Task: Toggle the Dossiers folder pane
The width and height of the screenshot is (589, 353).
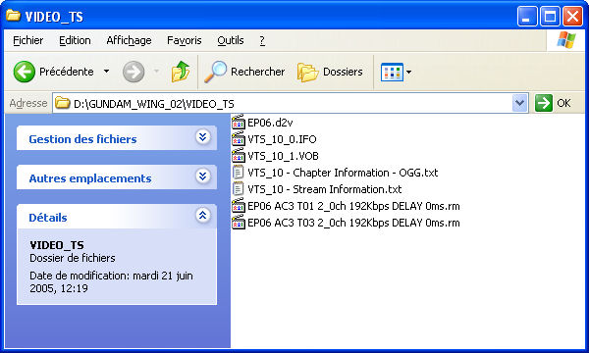Action: (x=307, y=72)
